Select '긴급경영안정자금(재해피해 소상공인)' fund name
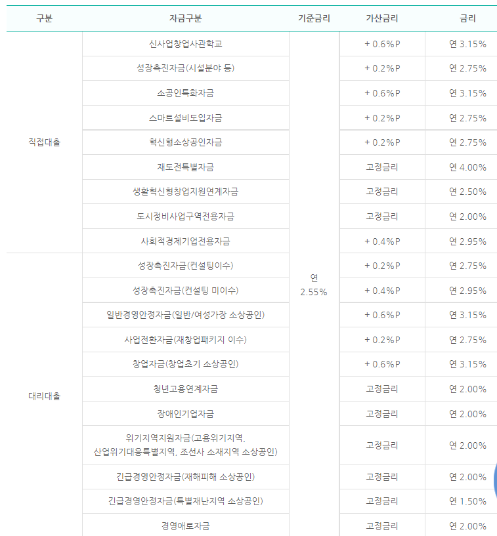Image resolution: width=497 pixels, height=536 pixels. click(x=185, y=477)
